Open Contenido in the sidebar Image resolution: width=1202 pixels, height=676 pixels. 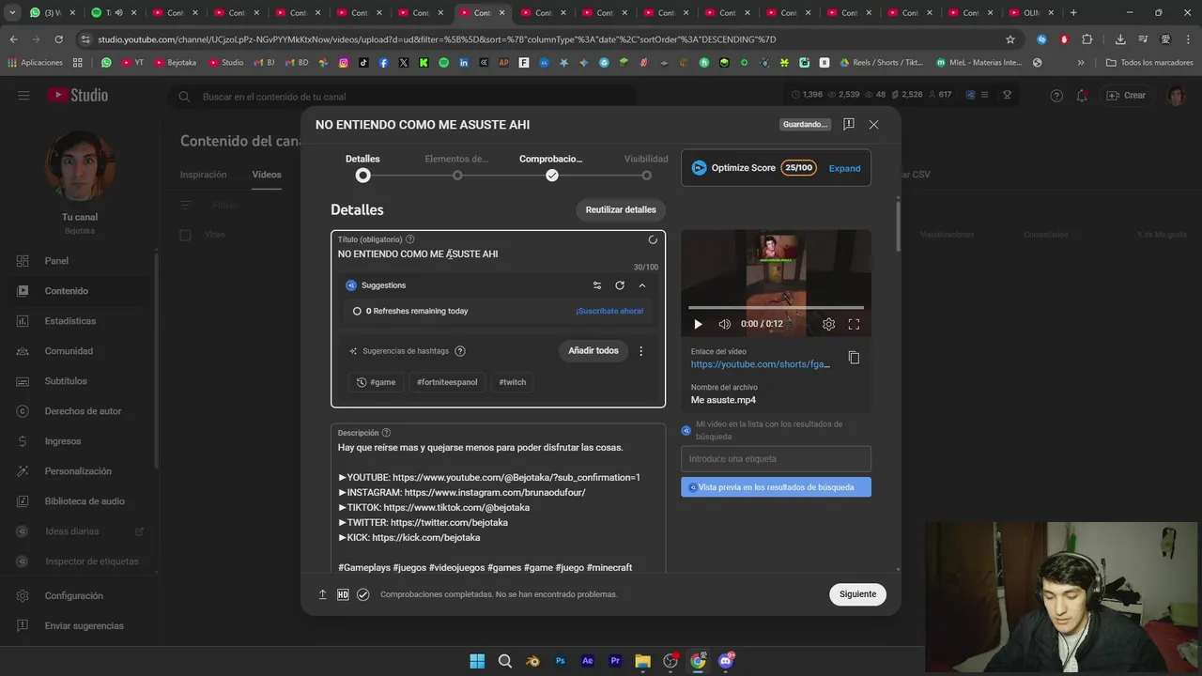click(79, 291)
